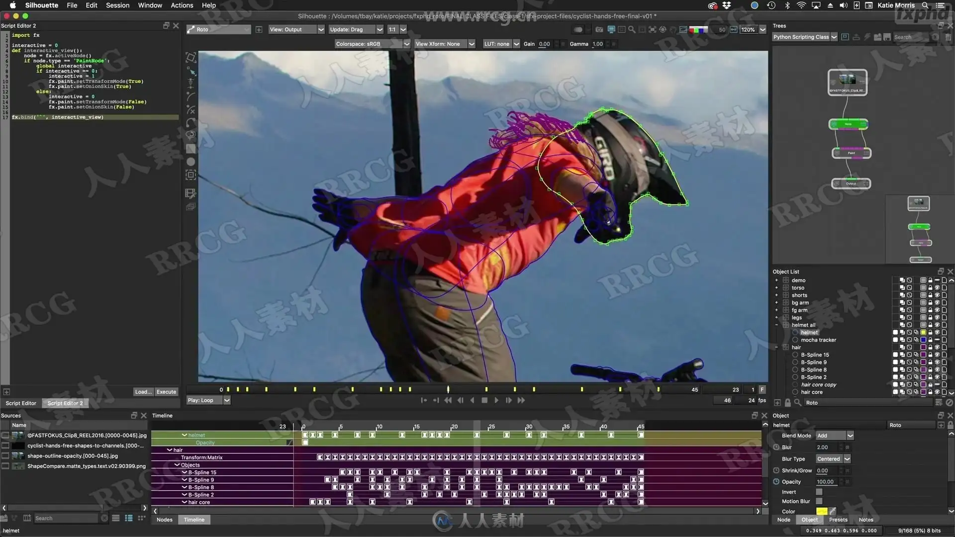Enable the Motion Blur checkbox
The image size is (955, 537).
(819, 501)
